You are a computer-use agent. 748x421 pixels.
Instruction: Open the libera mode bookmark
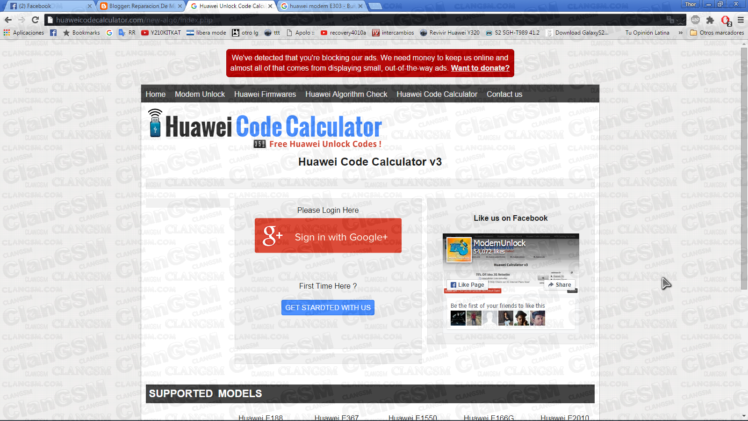point(206,33)
